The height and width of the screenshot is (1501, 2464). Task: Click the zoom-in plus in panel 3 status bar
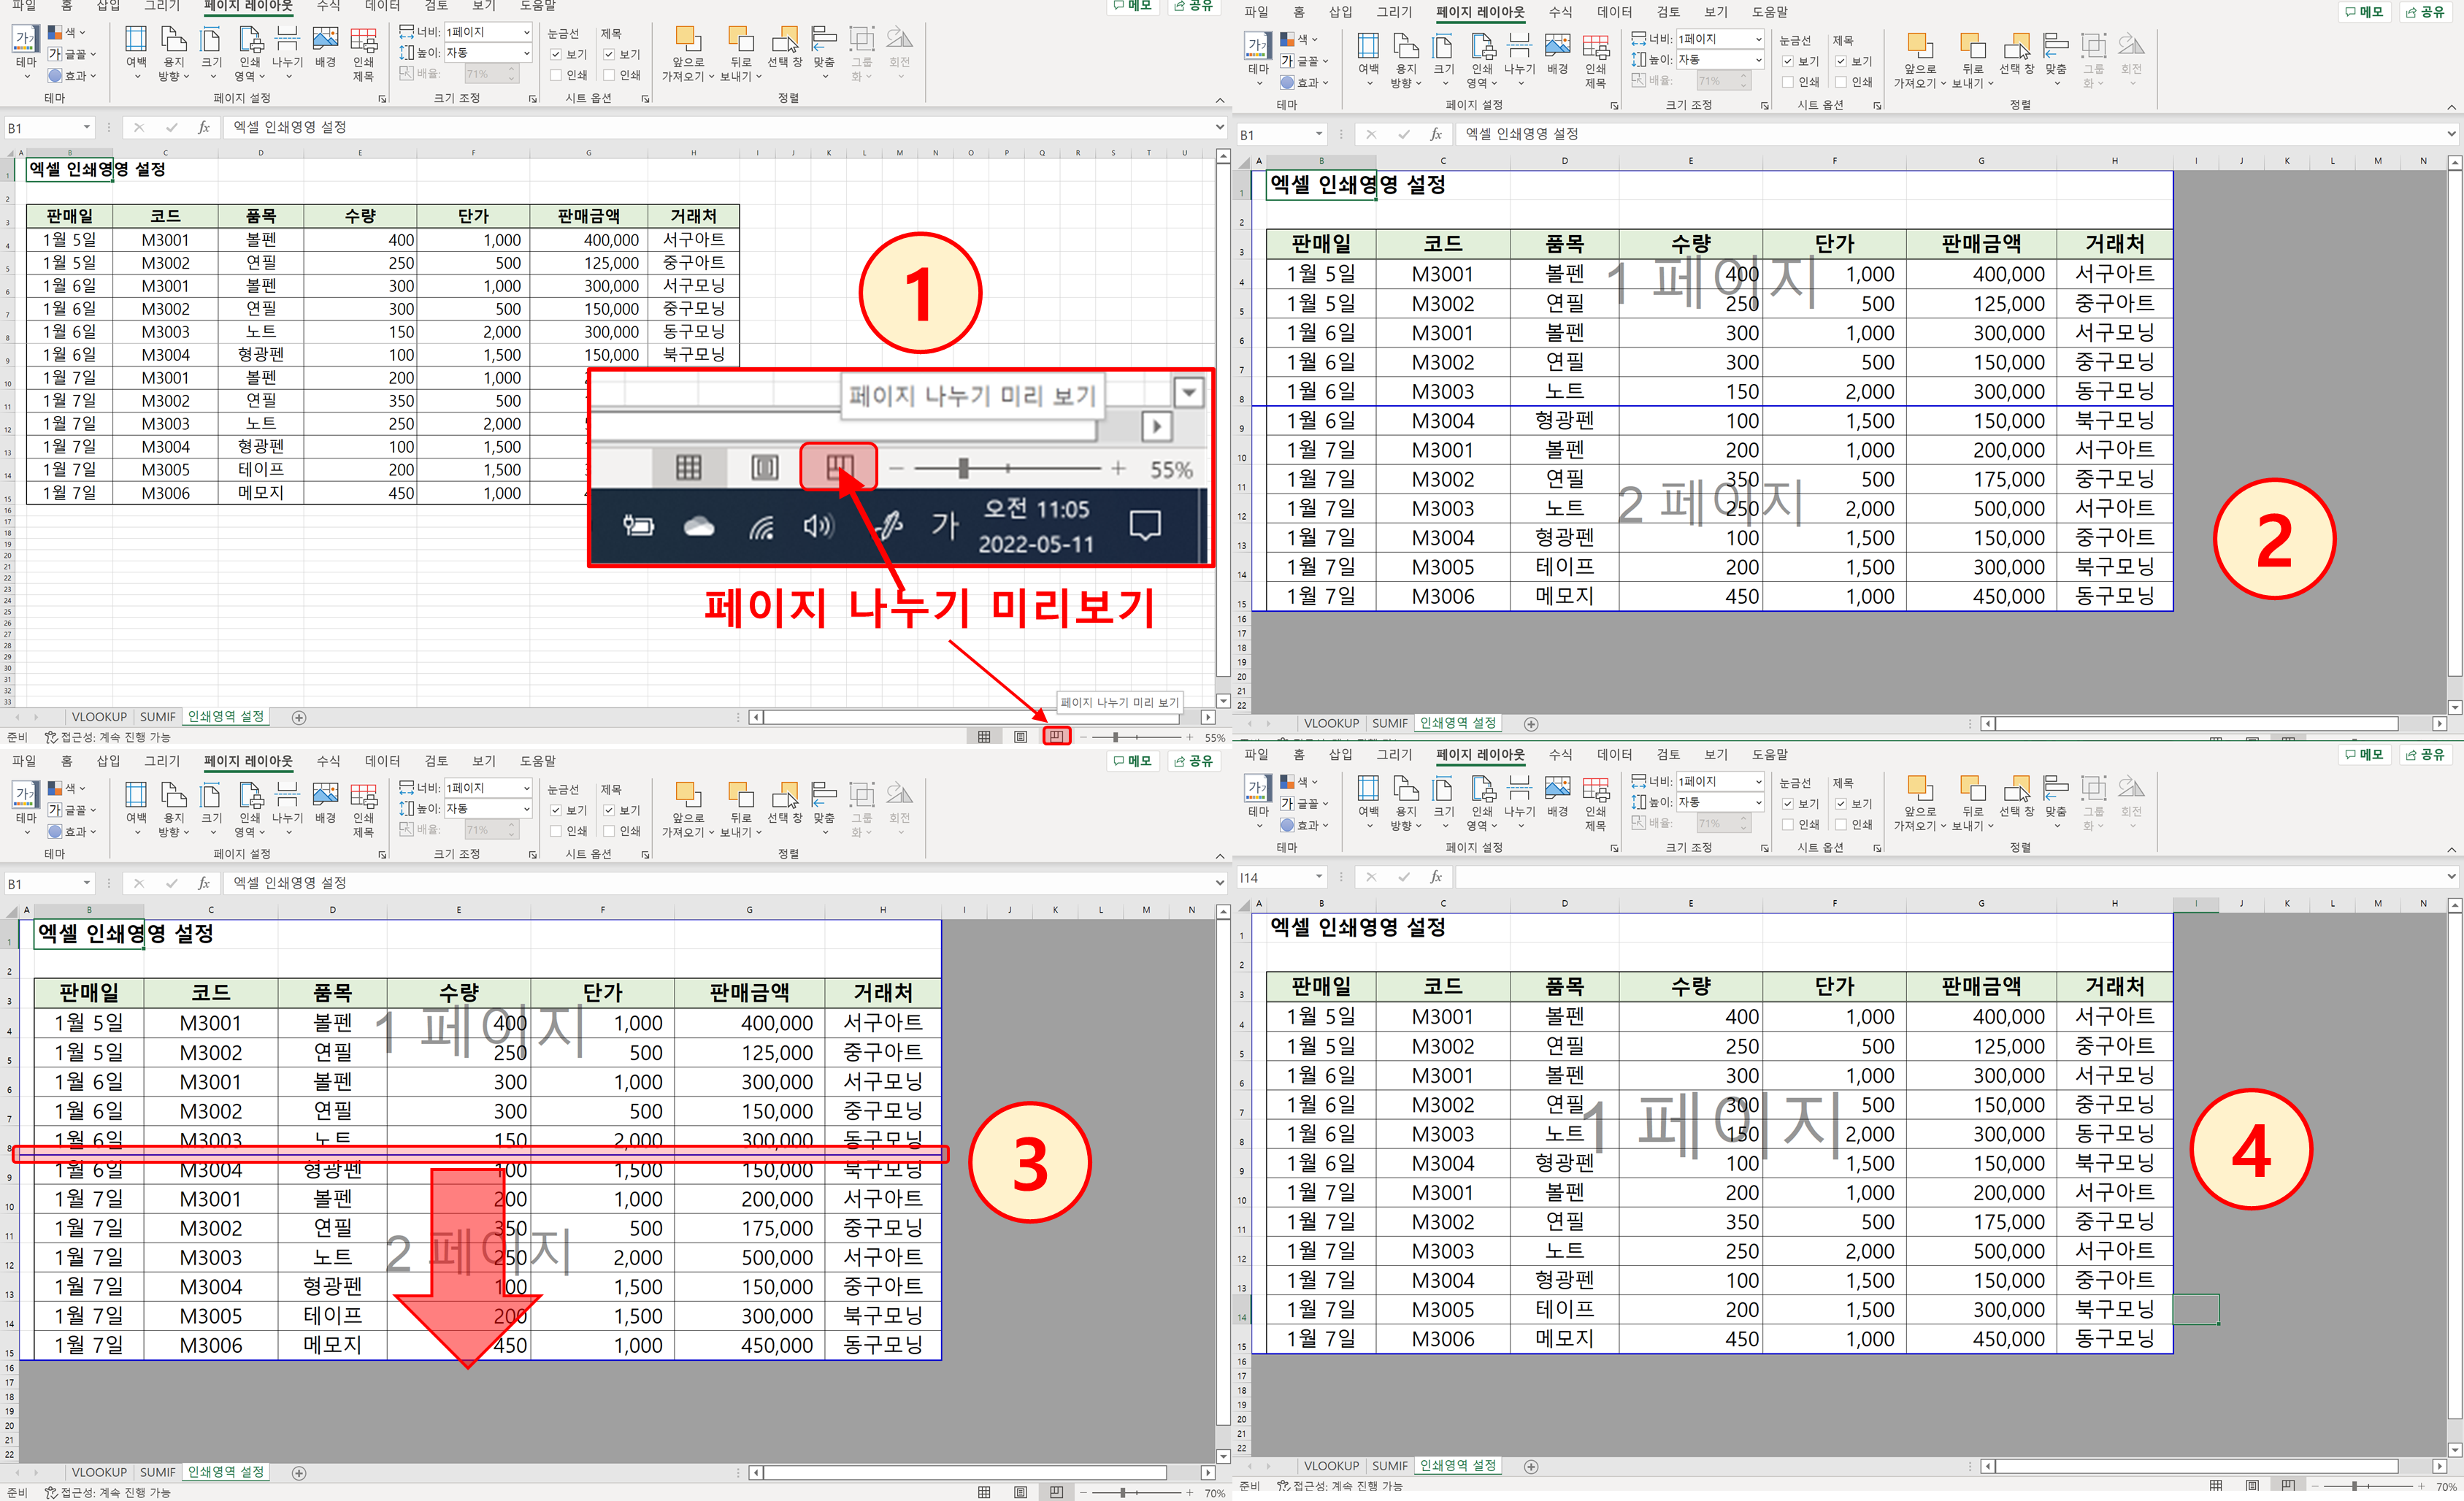pos(1189,1492)
